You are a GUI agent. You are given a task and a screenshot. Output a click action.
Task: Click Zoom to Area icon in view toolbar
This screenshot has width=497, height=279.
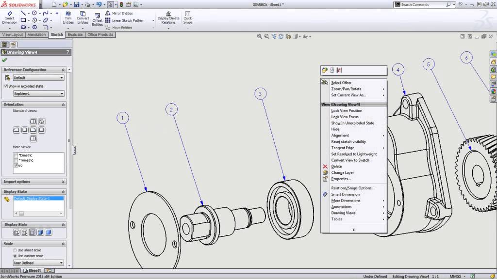[266, 36]
